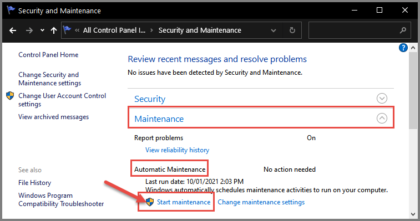Screen dimensions: 420x221
Task: Click the refresh icon in address bar
Action: click(x=292, y=30)
